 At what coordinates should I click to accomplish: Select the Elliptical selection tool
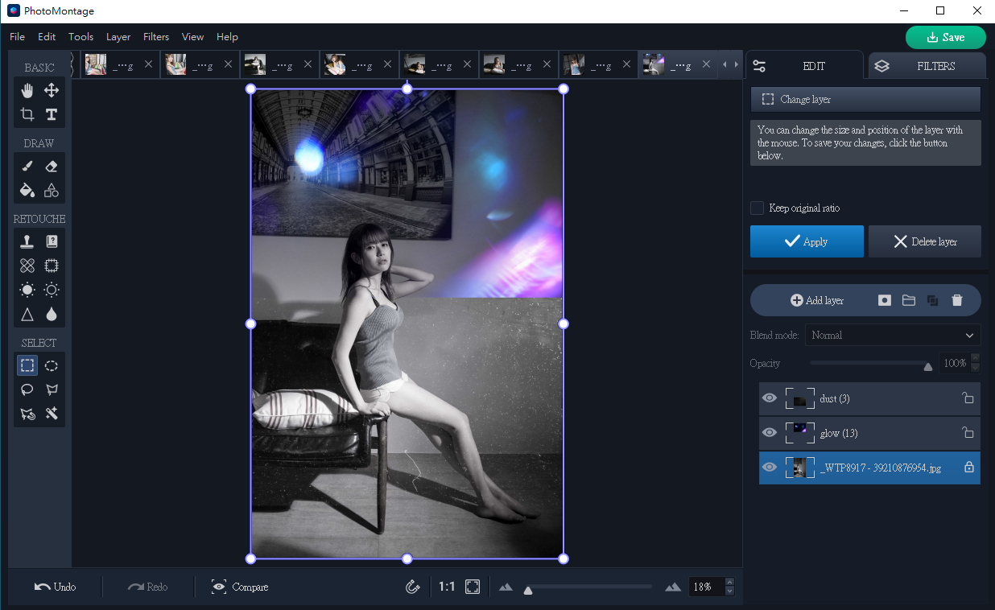click(52, 365)
